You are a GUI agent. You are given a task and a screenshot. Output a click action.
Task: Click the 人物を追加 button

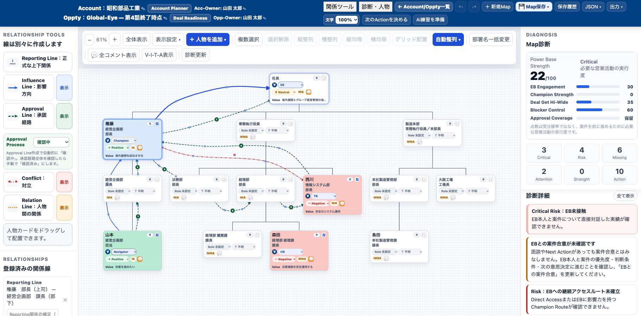coord(208,40)
